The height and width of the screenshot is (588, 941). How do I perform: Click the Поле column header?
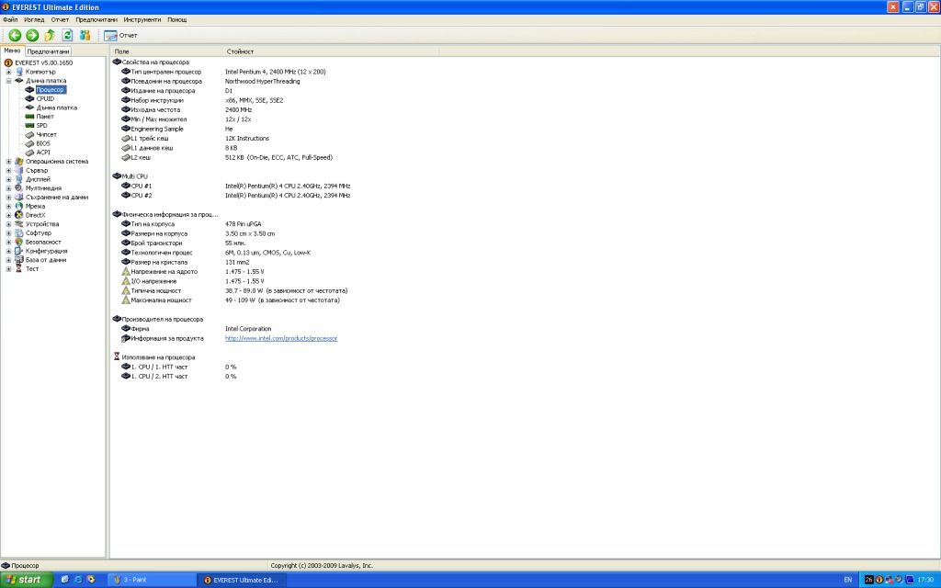click(x=166, y=51)
